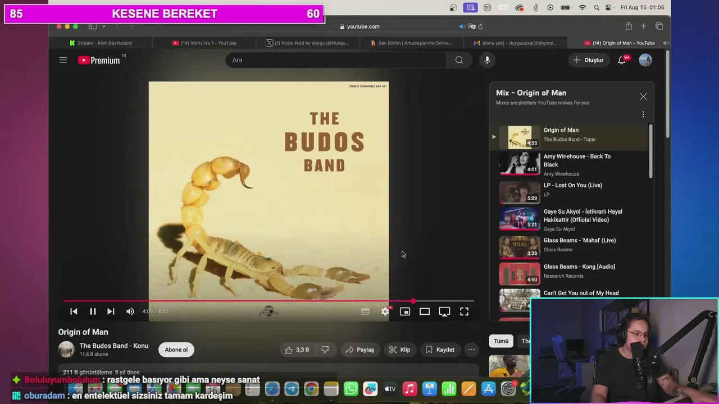Screen dimensions: 719x404
Task: Start voice search with the microphone
Action: point(487,60)
